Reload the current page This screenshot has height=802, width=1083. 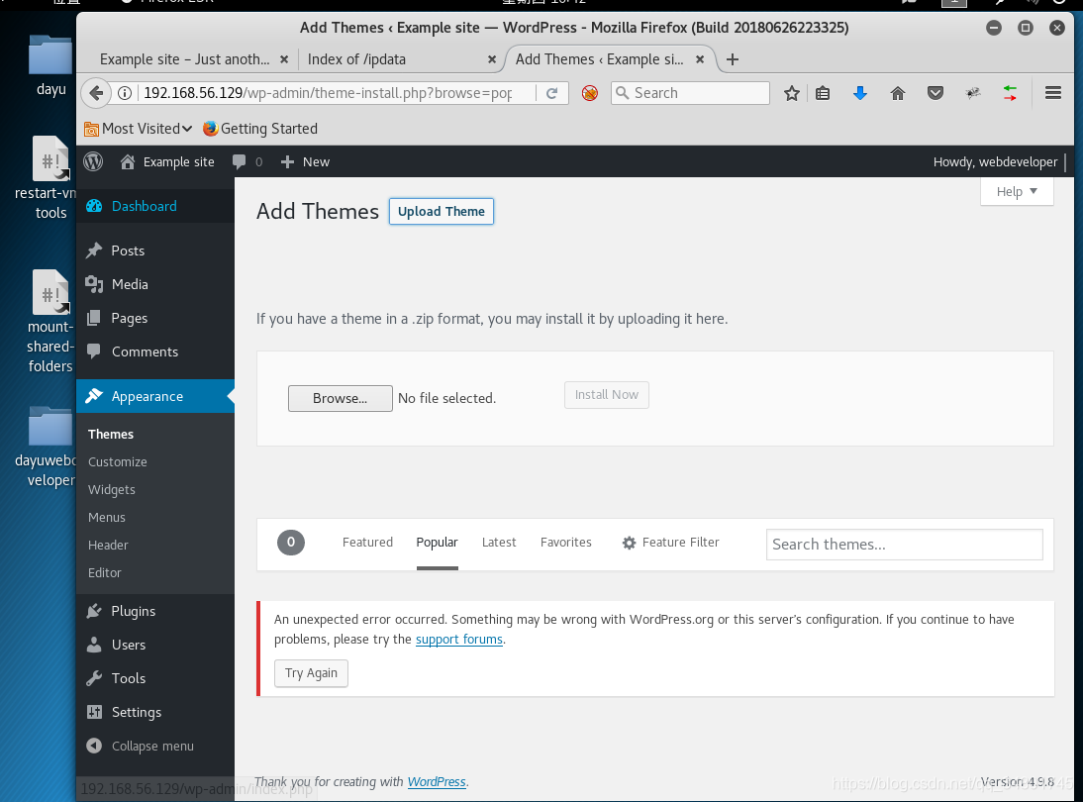click(551, 92)
